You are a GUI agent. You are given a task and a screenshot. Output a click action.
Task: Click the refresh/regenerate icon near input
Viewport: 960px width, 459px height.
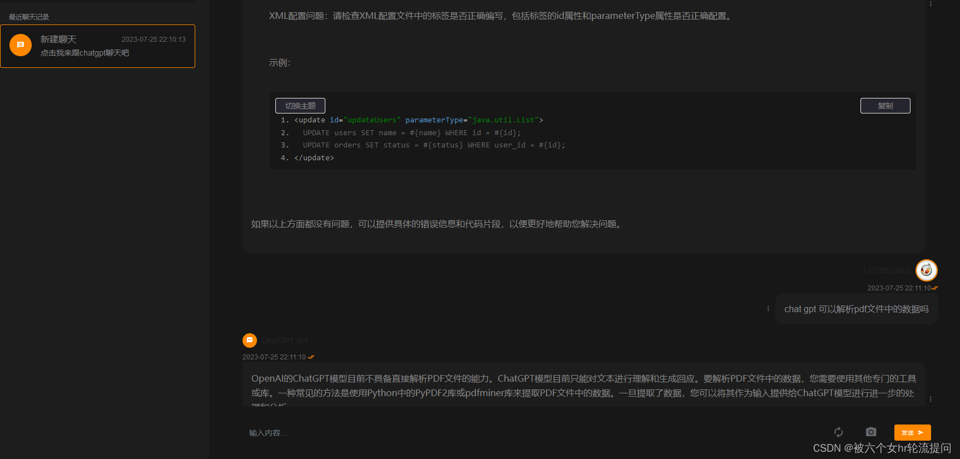[839, 432]
